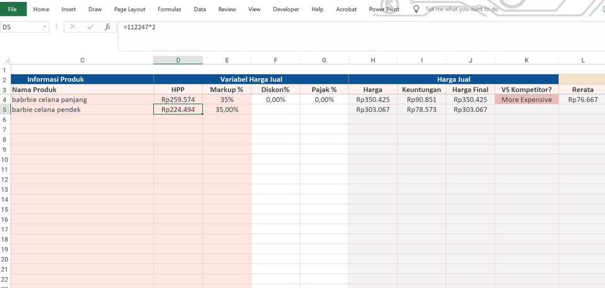Image resolution: width=605 pixels, height=288 pixels.
Task: Click the Nama Produk column label
Action: pos(82,89)
